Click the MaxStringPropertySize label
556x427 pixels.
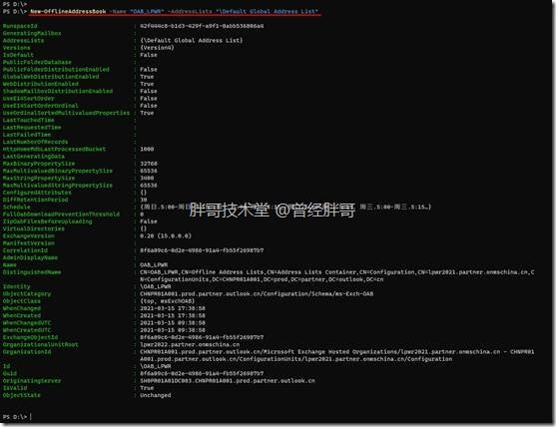39,178
